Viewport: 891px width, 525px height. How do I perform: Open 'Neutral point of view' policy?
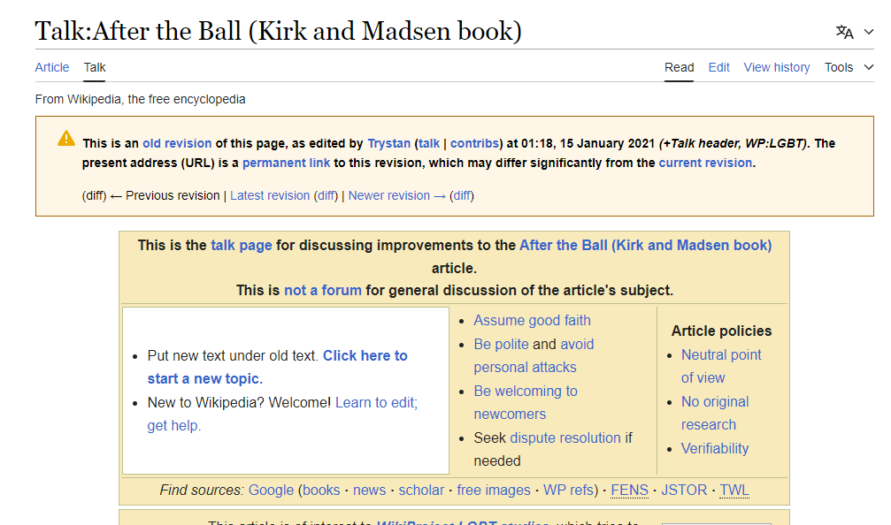click(x=721, y=366)
